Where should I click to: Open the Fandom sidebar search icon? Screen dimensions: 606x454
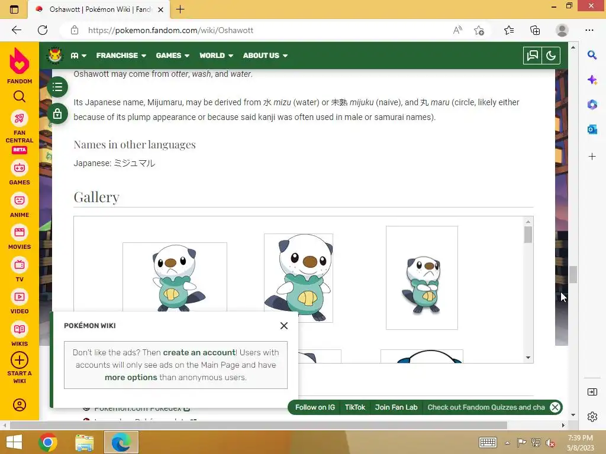tap(20, 96)
